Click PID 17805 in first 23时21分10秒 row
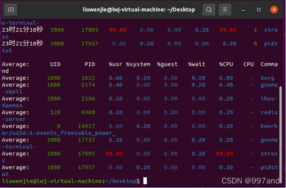 coord(90,30)
